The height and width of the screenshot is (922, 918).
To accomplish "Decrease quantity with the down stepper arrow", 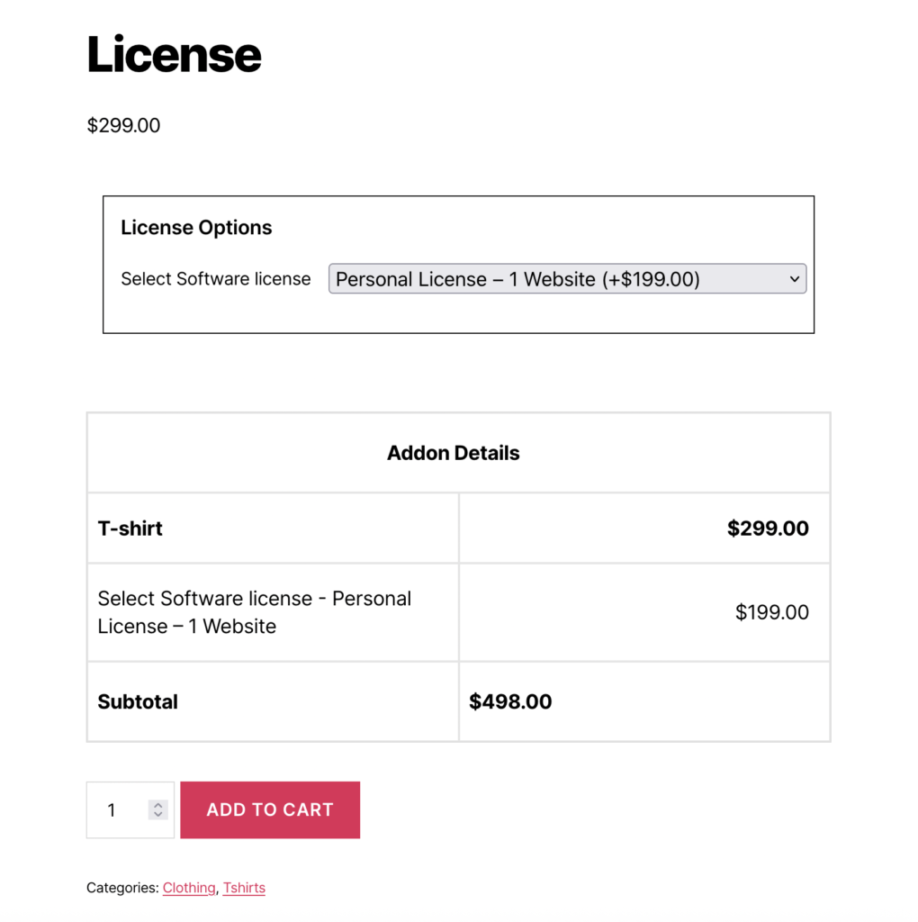I will point(158,815).
